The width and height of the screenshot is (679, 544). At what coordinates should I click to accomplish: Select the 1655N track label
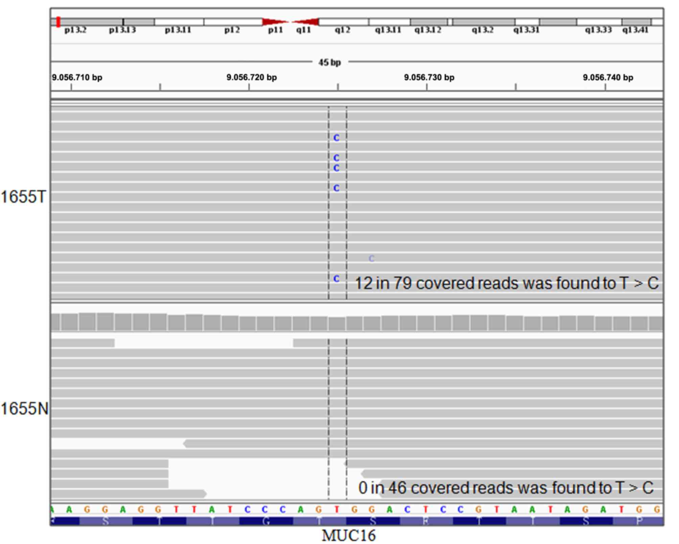pyautogui.click(x=24, y=409)
